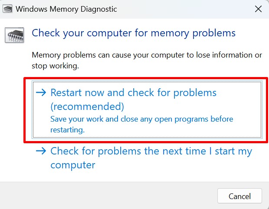Click the "Windows Memory Diagnostic" title text

coord(66,9)
